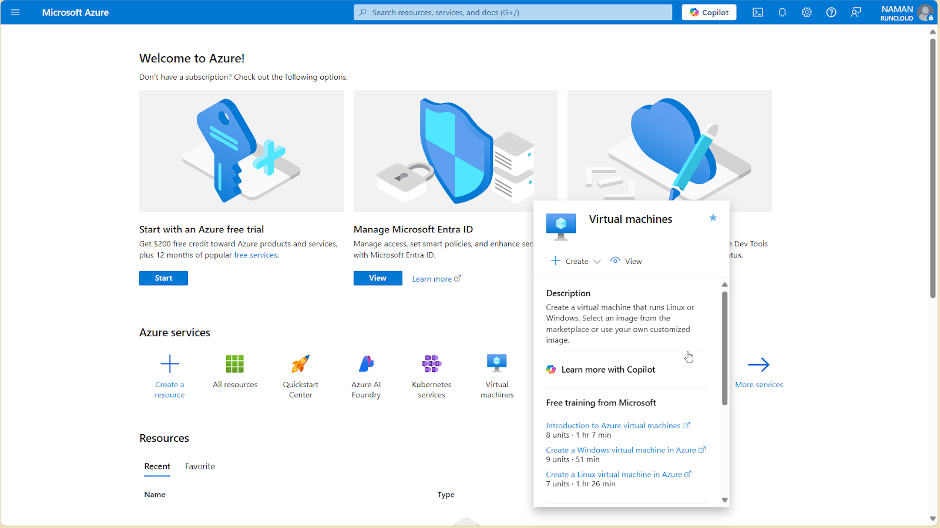Click the Quickstart Center rocket icon
This screenshot has width=940, height=528.
click(300, 364)
